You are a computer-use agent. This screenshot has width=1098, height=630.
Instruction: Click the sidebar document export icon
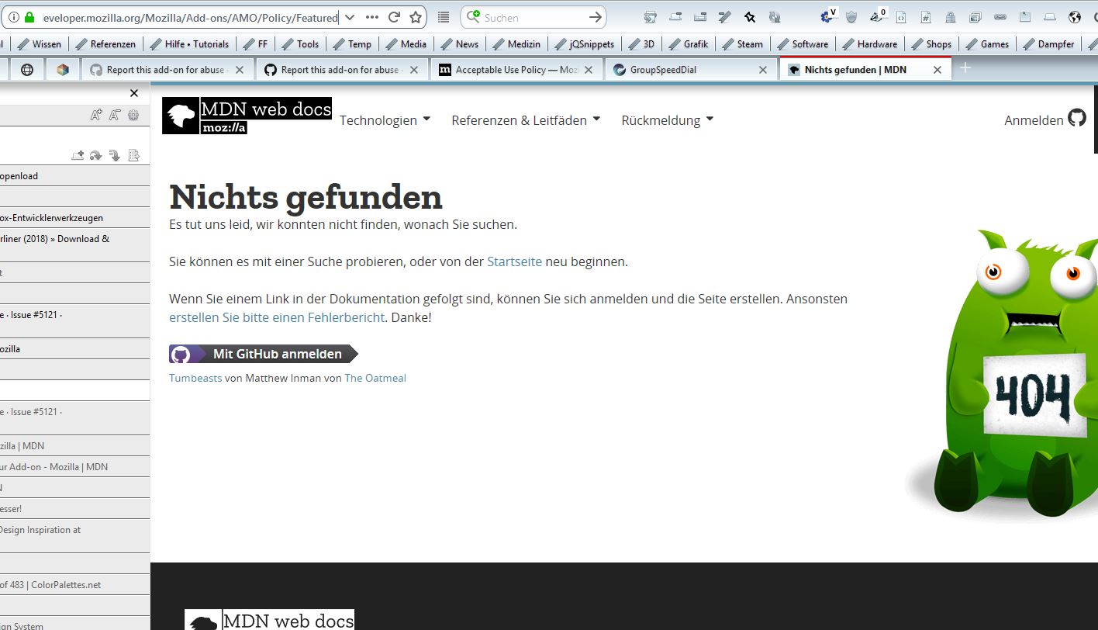point(133,155)
